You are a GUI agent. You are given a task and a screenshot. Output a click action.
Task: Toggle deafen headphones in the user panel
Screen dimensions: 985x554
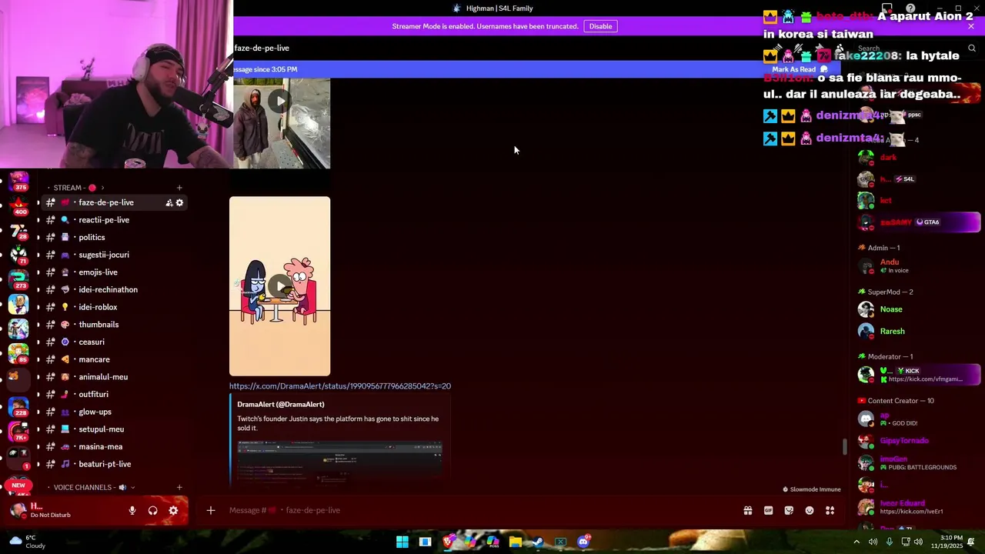tap(152, 510)
